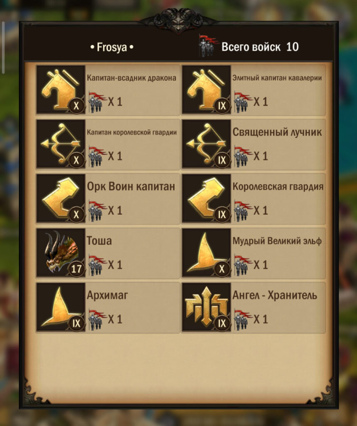The image size is (357, 426).
Task: Select the Королевская гвардия infantry icon
Action: [x=206, y=198]
